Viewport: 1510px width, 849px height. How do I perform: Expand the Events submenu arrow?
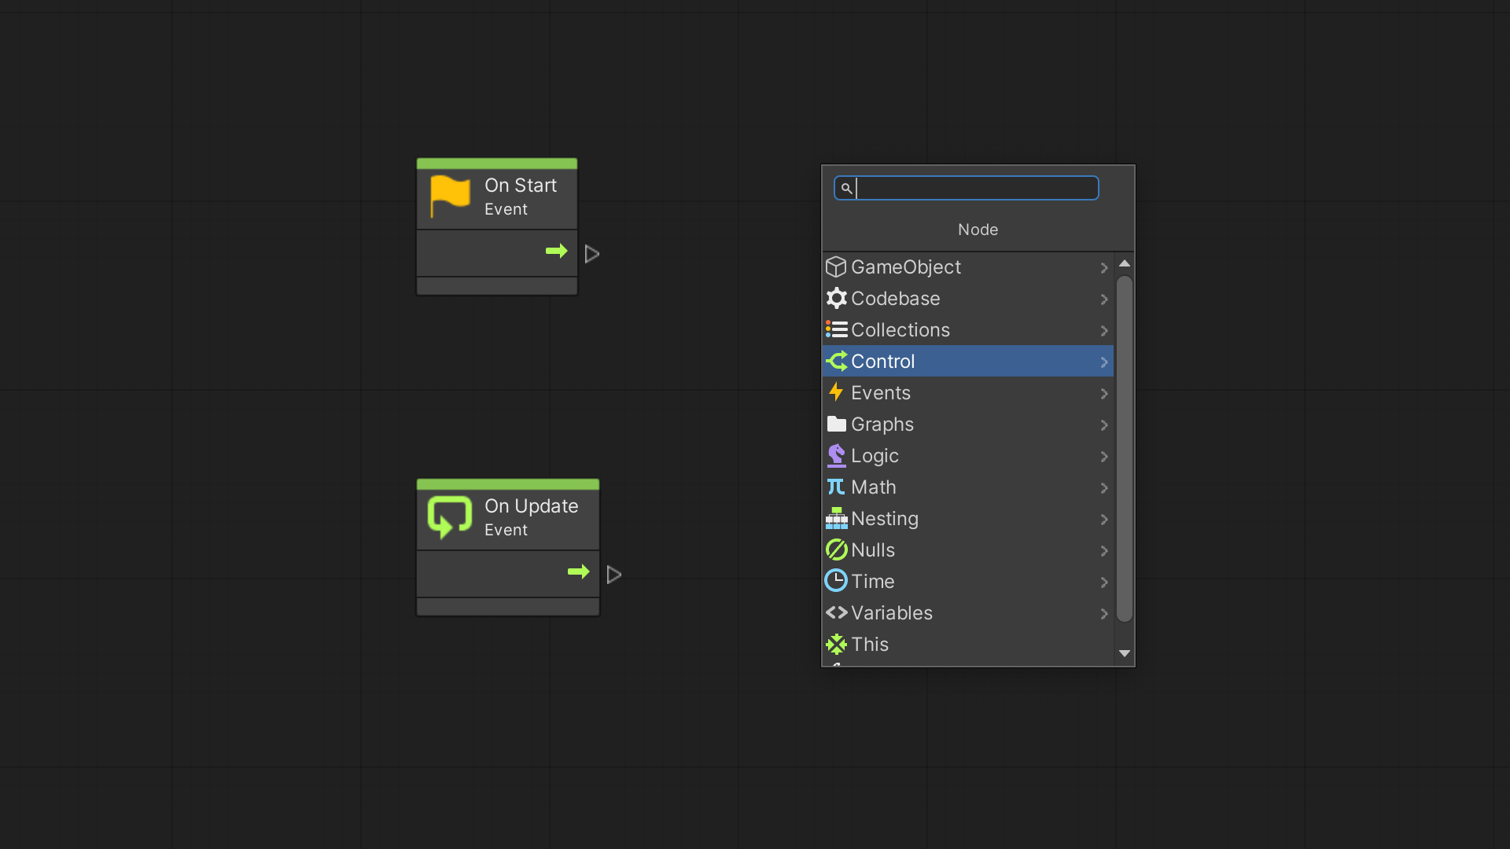coord(1104,393)
